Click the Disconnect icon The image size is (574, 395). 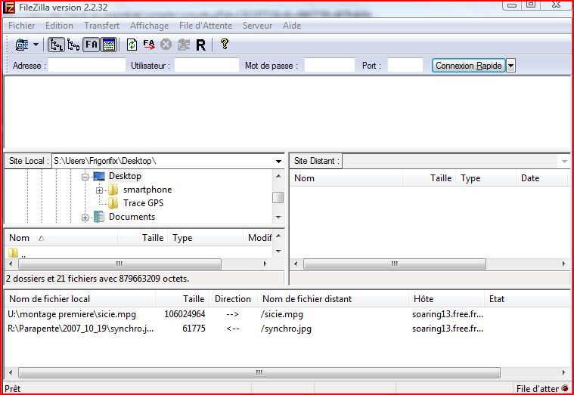(184, 45)
